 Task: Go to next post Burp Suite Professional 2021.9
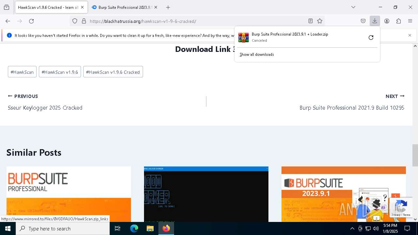point(352,108)
